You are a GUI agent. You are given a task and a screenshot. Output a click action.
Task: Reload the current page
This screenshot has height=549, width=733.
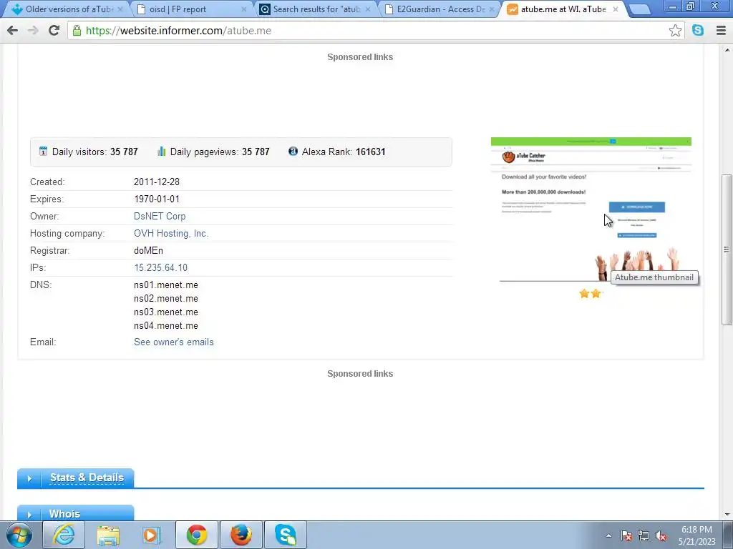pos(54,30)
